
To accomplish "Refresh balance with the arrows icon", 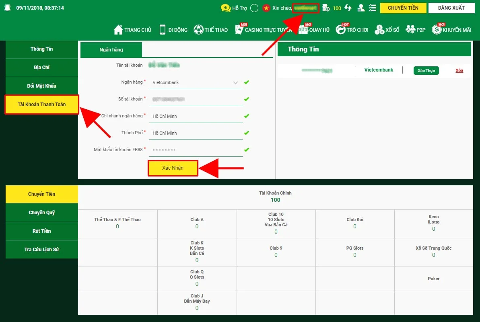I will click(348, 8).
